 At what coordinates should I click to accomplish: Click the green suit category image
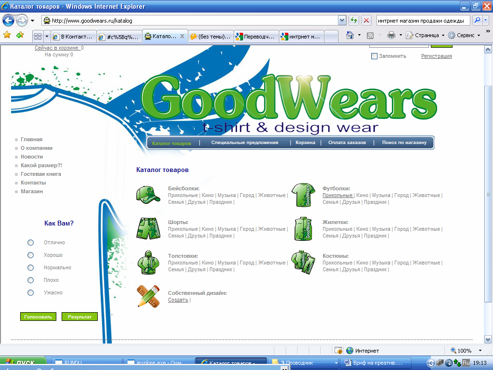pos(303,262)
